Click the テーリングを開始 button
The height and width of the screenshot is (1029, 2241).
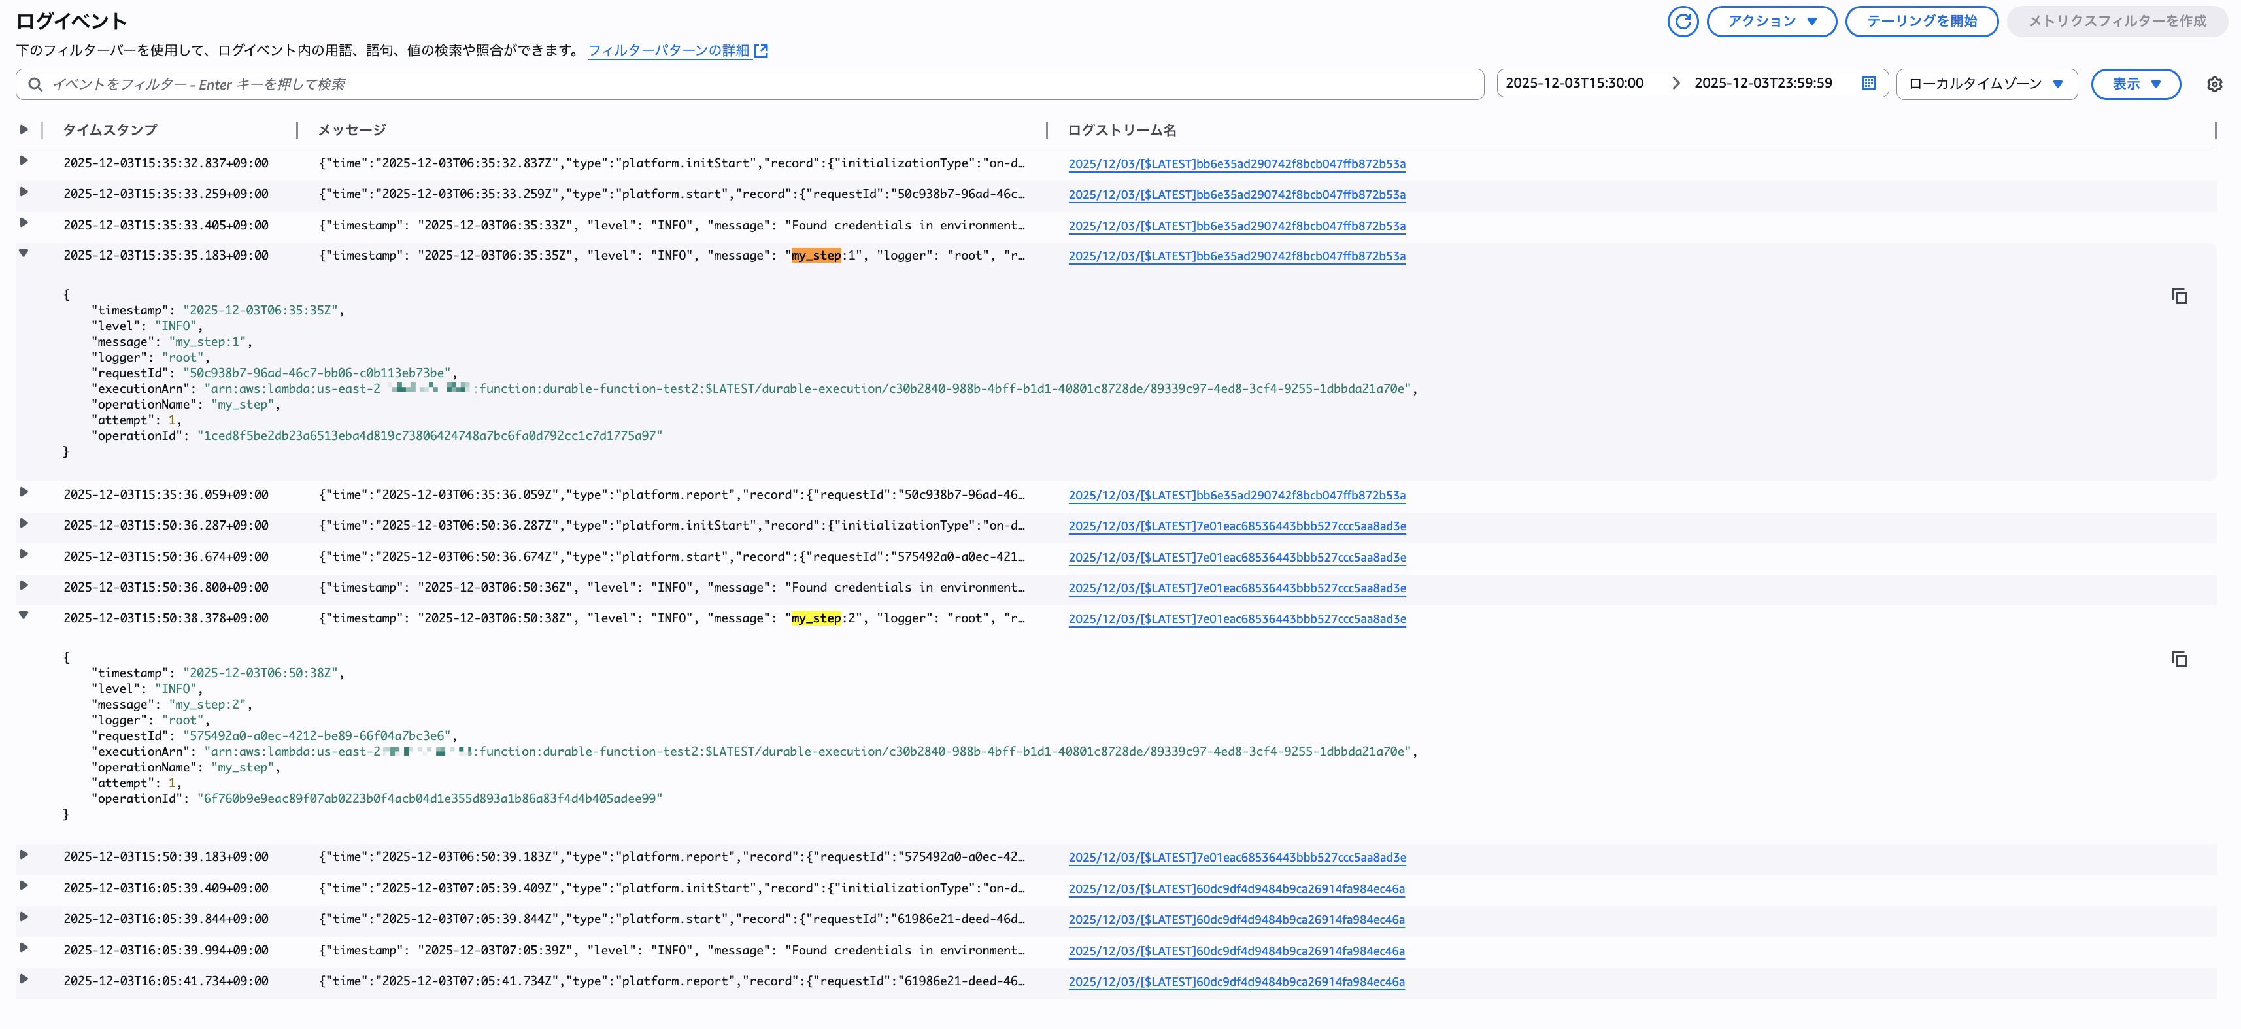click(1922, 21)
